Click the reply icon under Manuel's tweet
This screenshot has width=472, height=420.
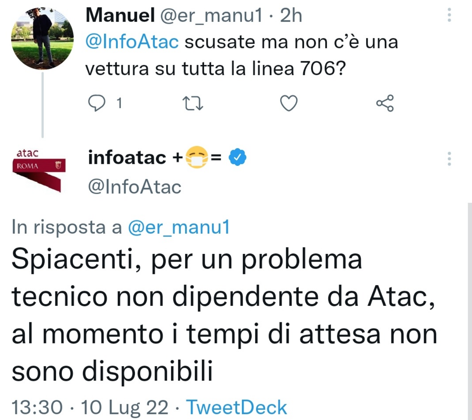(x=97, y=103)
